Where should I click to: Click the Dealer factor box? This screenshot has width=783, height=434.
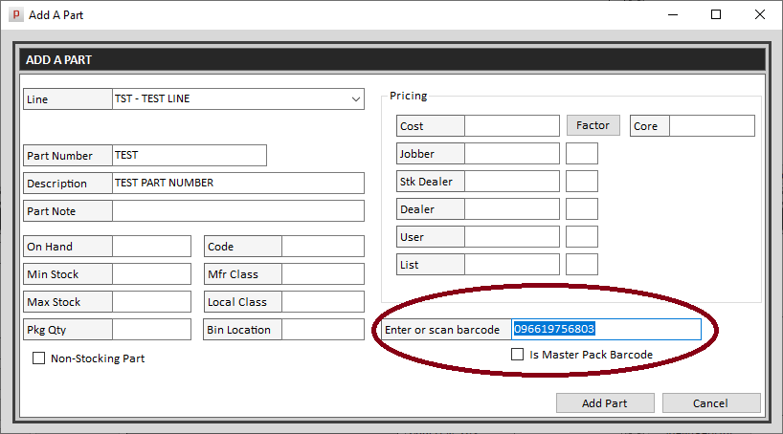click(x=582, y=209)
